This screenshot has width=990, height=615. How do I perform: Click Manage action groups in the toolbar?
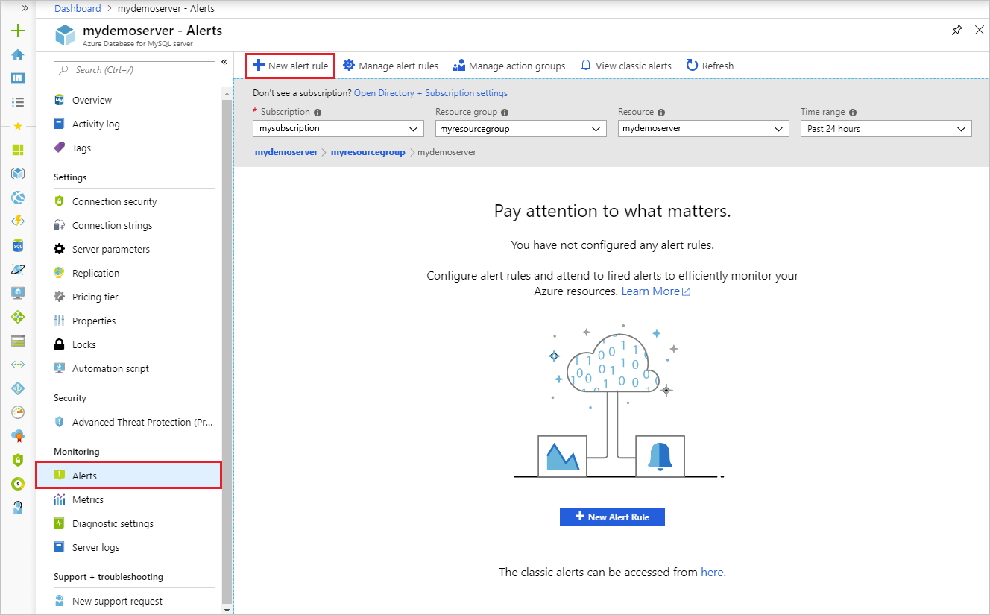click(x=509, y=66)
